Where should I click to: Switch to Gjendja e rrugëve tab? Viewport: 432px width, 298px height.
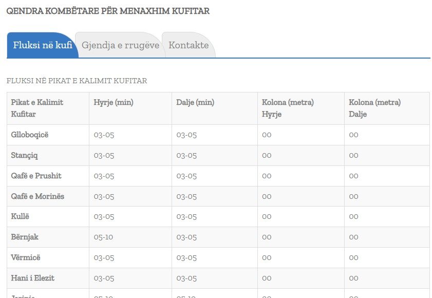click(x=120, y=45)
